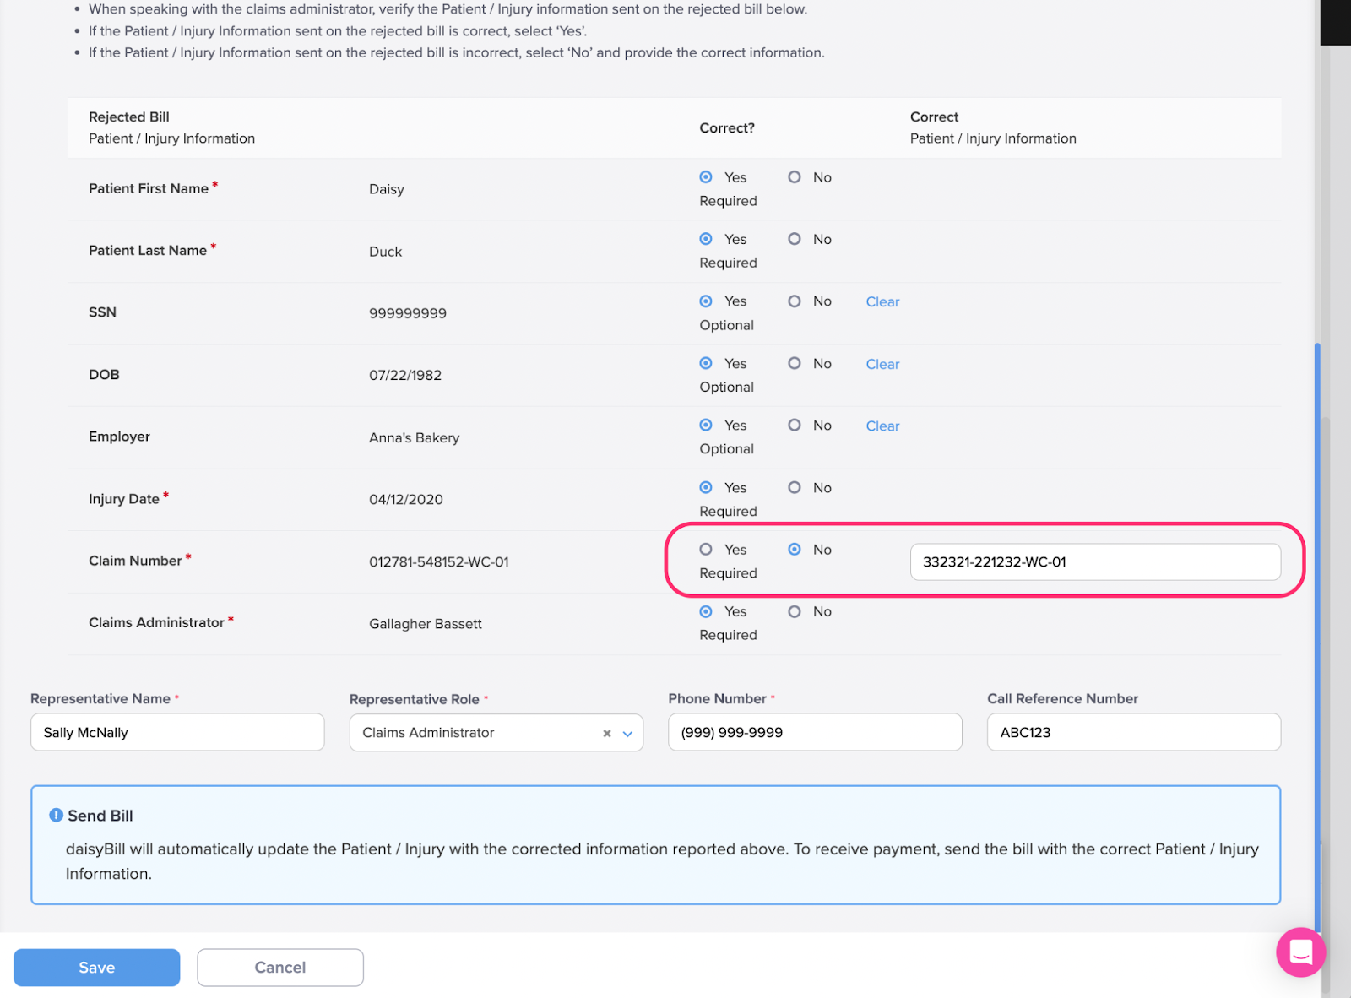Viewport: 1351px width, 998px height.
Task: Open the chat support bubble icon
Action: [x=1300, y=952]
